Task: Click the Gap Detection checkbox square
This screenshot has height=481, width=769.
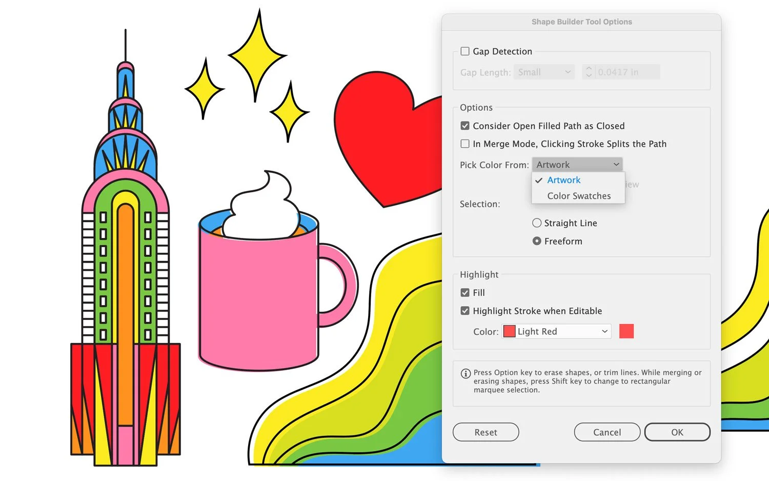Action: click(464, 51)
